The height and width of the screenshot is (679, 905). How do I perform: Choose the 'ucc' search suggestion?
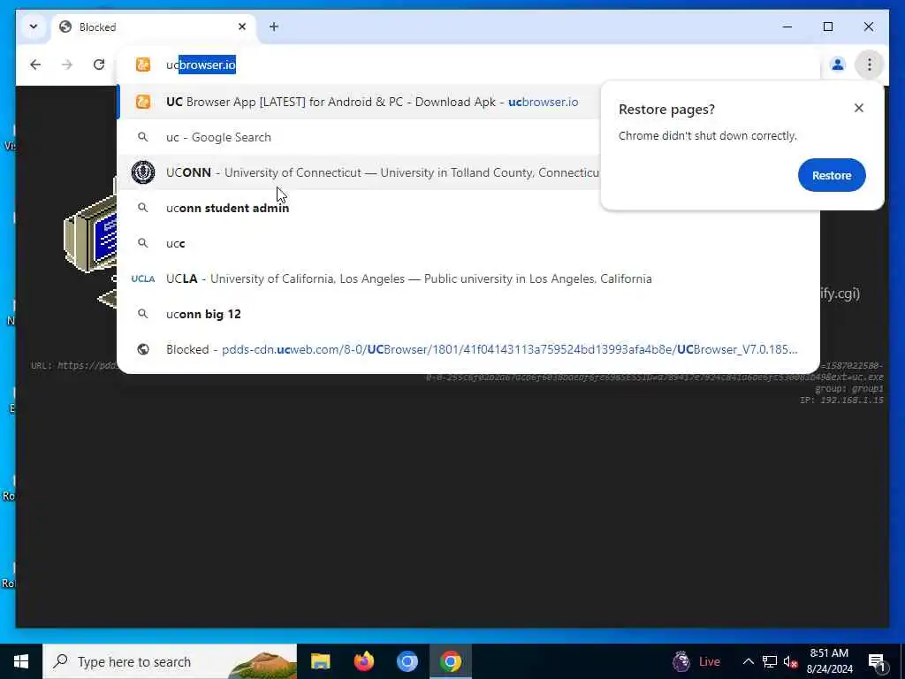pyautogui.click(x=468, y=243)
